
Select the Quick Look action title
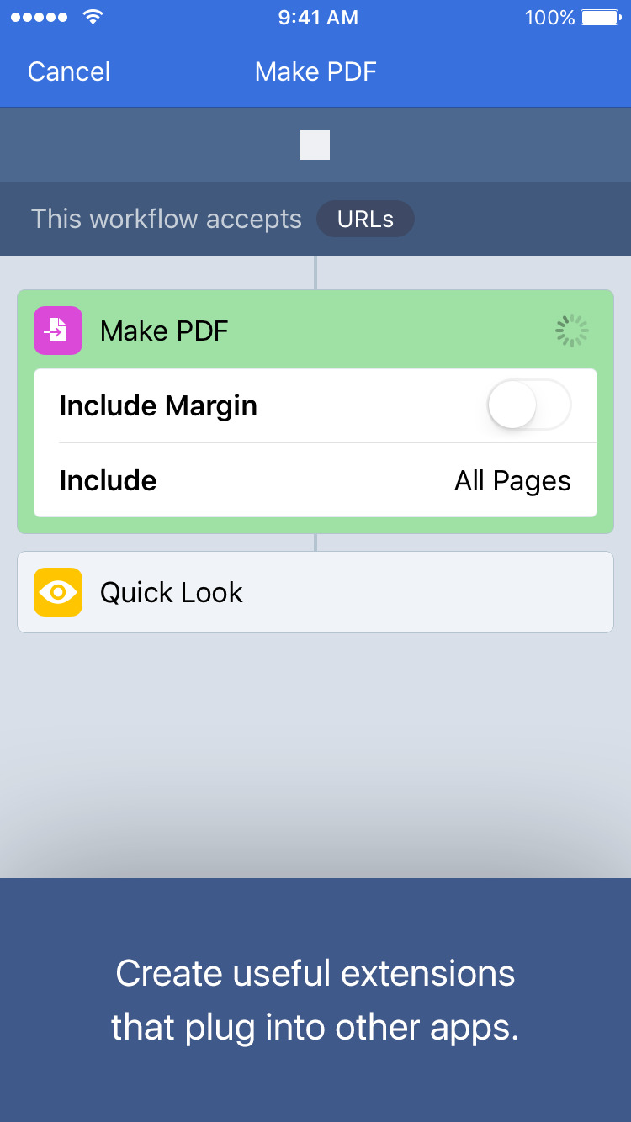point(171,592)
